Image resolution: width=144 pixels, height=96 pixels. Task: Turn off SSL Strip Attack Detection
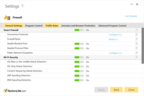(79, 67)
